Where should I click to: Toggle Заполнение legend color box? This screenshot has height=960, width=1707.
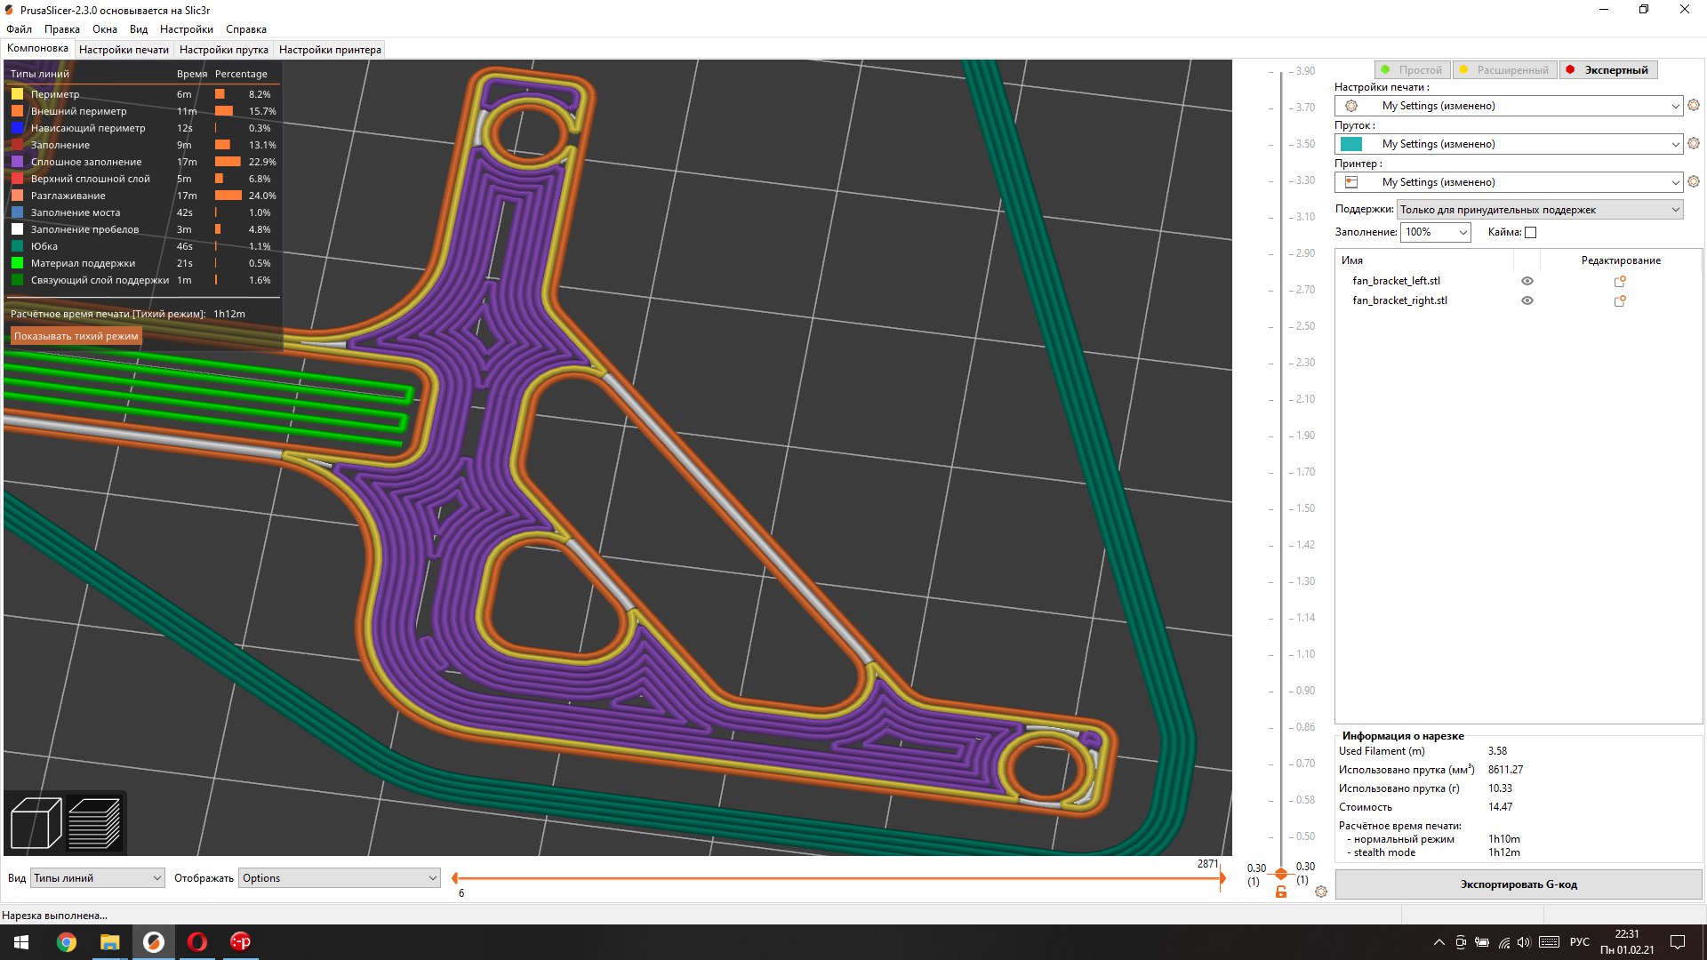(x=17, y=145)
